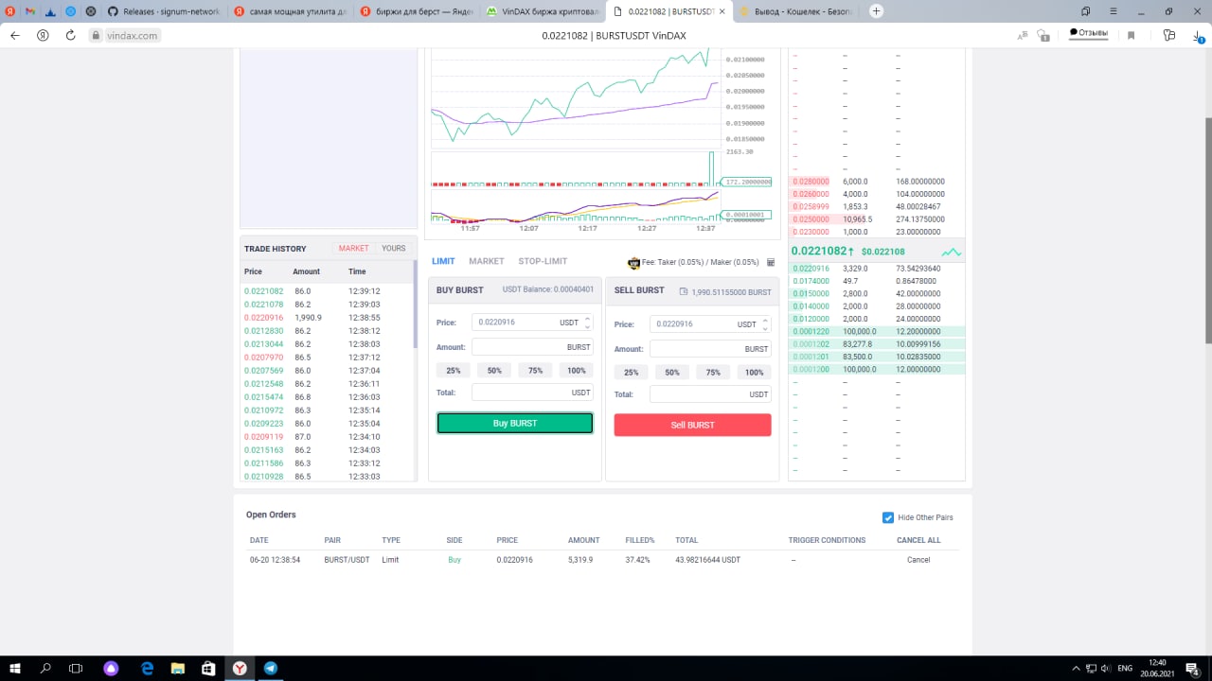Open the browser downloads icon

pyautogui.click(x=1197, y=35)
